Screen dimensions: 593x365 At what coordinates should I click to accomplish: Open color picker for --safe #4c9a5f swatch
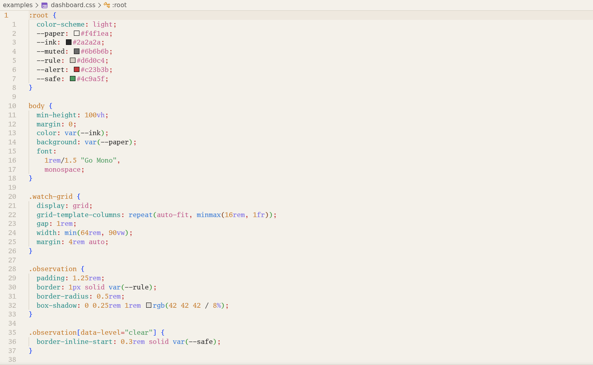point(73,79)
